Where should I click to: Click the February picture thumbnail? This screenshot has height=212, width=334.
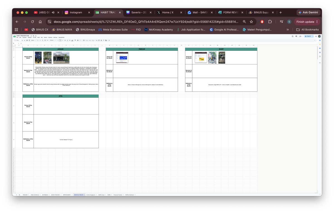tap(122, 58)
